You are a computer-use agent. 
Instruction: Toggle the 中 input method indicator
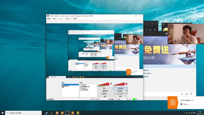(x=195, y=113)
